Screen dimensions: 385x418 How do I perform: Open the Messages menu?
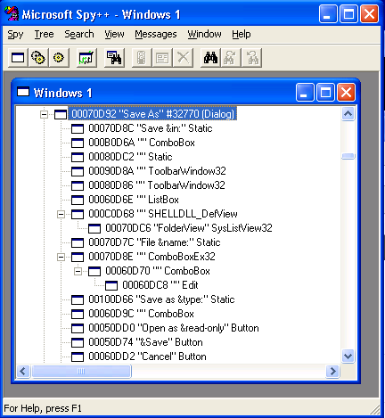pos(156,34)
